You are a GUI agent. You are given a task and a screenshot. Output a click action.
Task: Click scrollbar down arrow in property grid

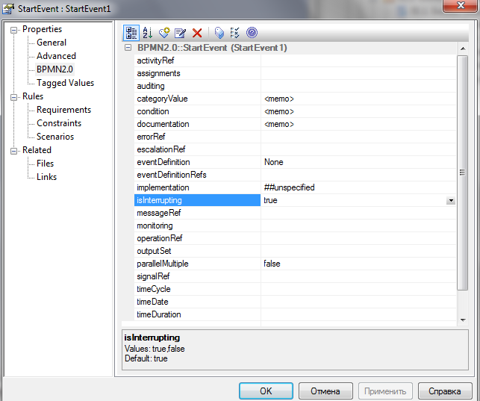point(463,320)
